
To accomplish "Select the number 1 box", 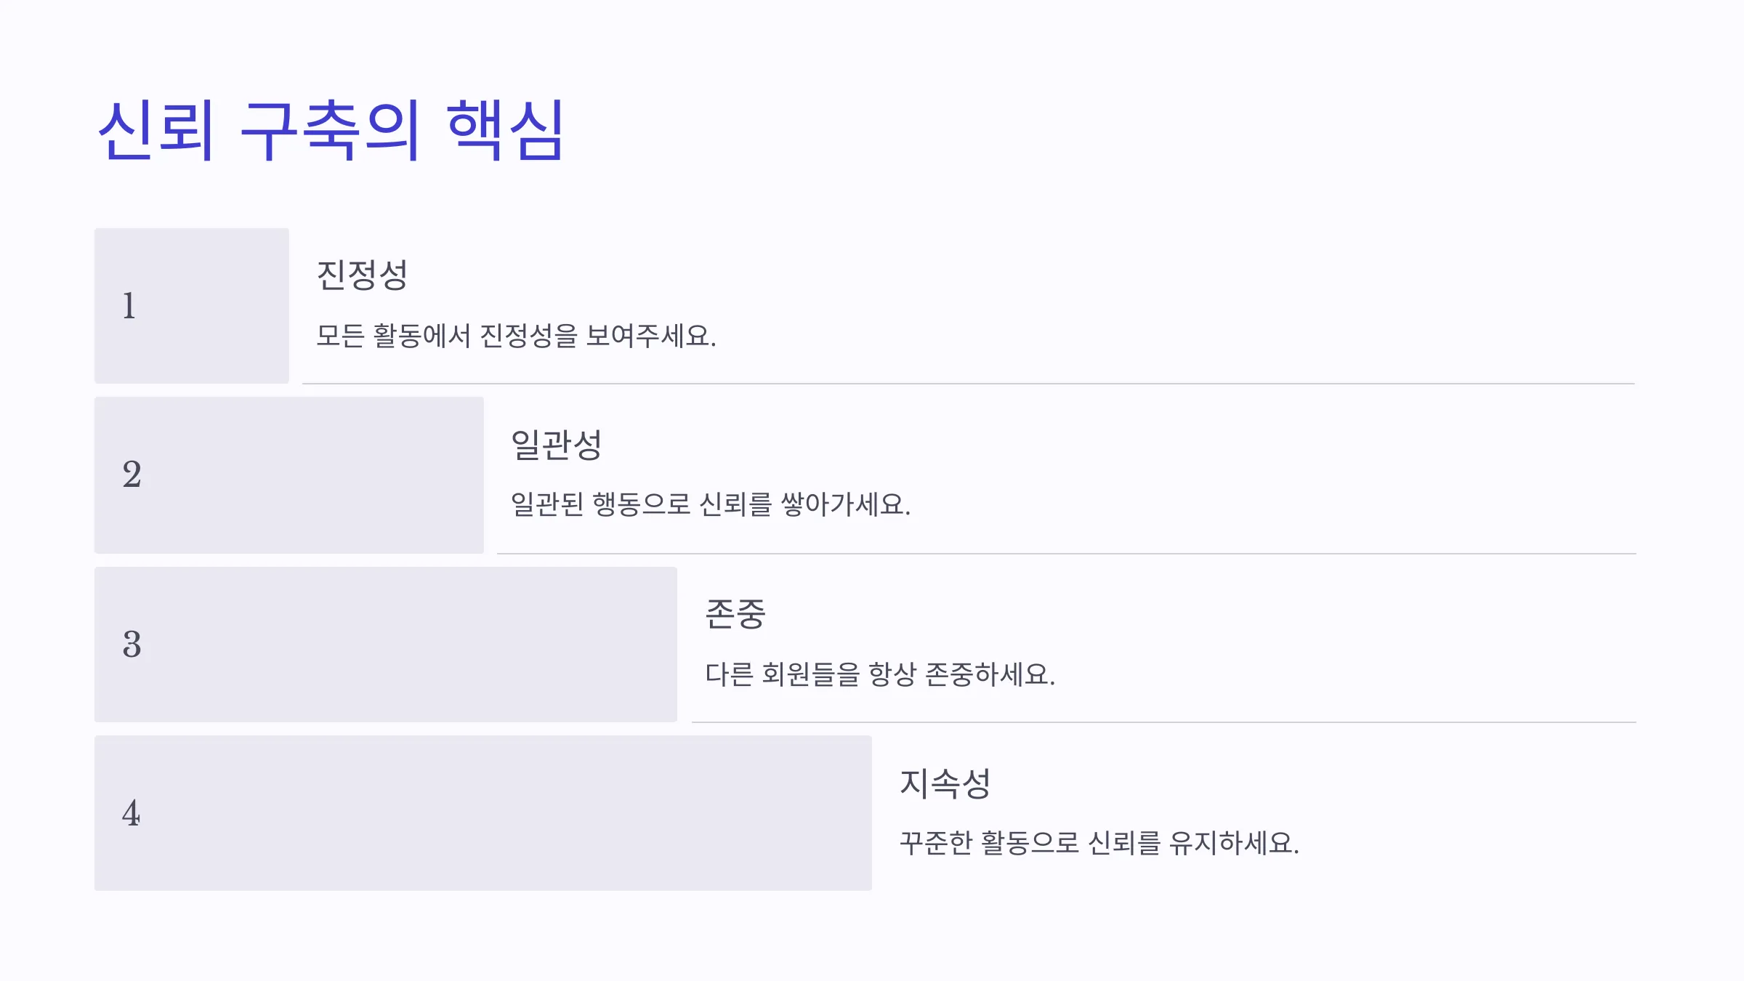I will pos(192,306).
